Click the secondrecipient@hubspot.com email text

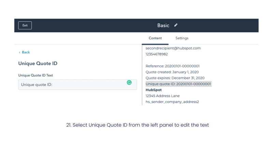[x=173, y=48]
